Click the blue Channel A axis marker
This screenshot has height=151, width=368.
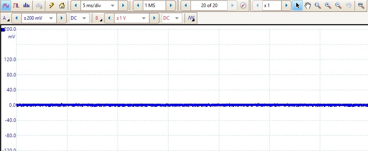3,30
